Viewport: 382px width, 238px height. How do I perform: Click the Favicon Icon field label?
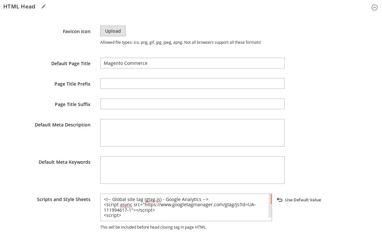[77, 31]
